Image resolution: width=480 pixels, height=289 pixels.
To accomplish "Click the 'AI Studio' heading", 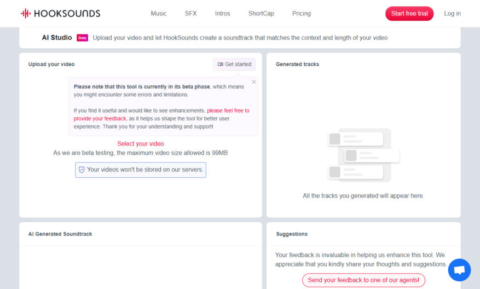I will pyautogui.click(x=57, y=38).
